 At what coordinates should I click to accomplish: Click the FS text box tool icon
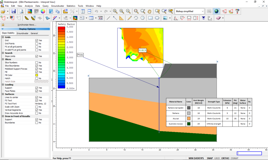[x=100, y=18]
